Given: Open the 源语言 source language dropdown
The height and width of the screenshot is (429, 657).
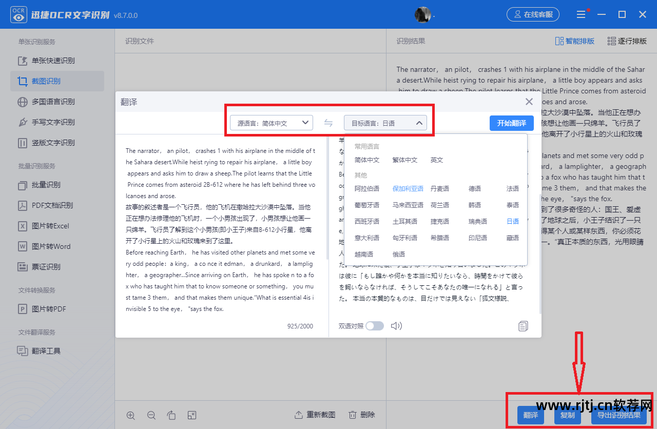Looking at the screenshot, I should point(272,123).
